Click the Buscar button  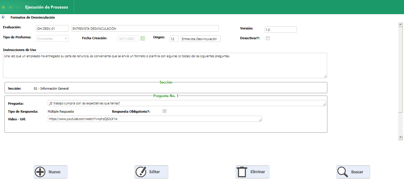[x=353, y=172]
